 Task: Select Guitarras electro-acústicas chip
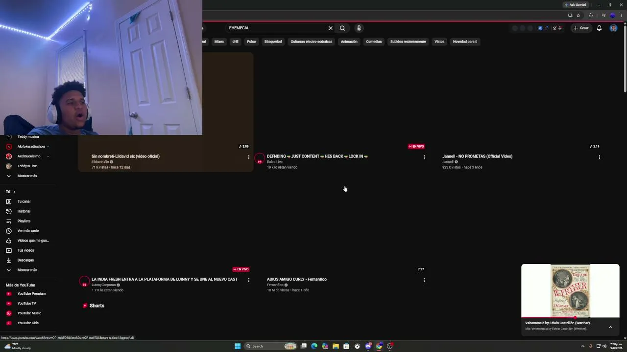[x=312, y=42]
